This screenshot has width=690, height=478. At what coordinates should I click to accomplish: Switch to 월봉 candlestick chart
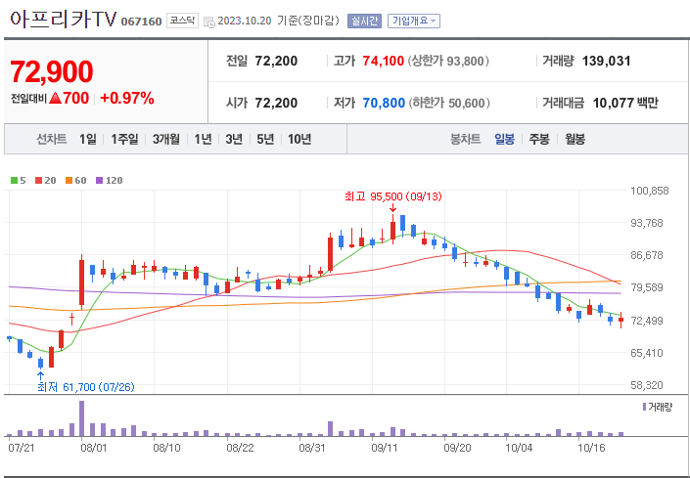click(575, 139)
